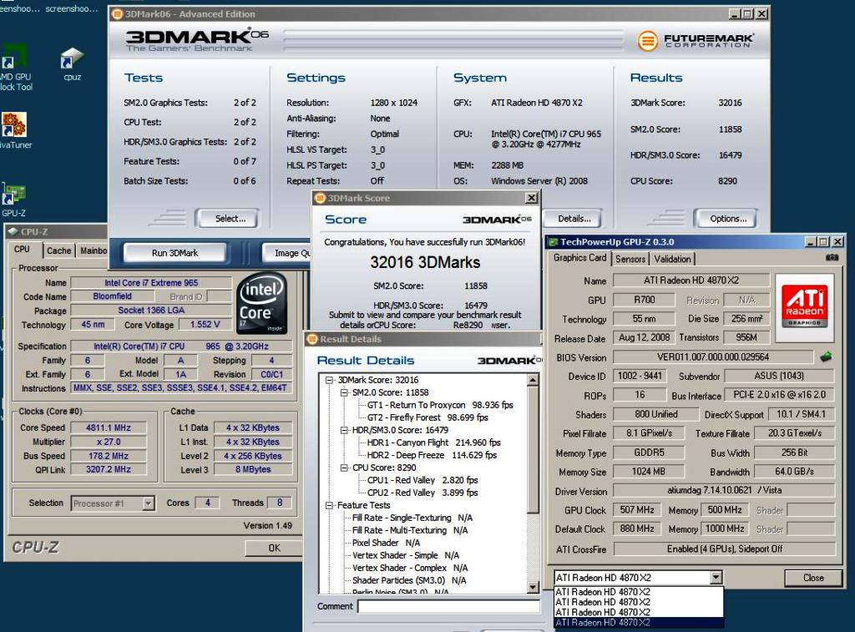Open the GPU-Z desktop shortcut
The height and width of the screenshot is (632, 855).
coord(13,200)
